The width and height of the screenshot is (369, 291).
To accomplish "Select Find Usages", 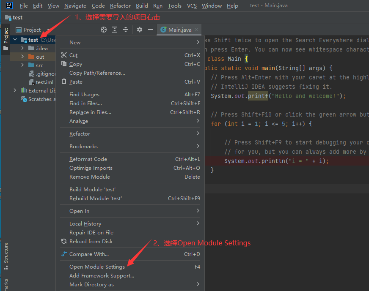I will tap(130, 95).
